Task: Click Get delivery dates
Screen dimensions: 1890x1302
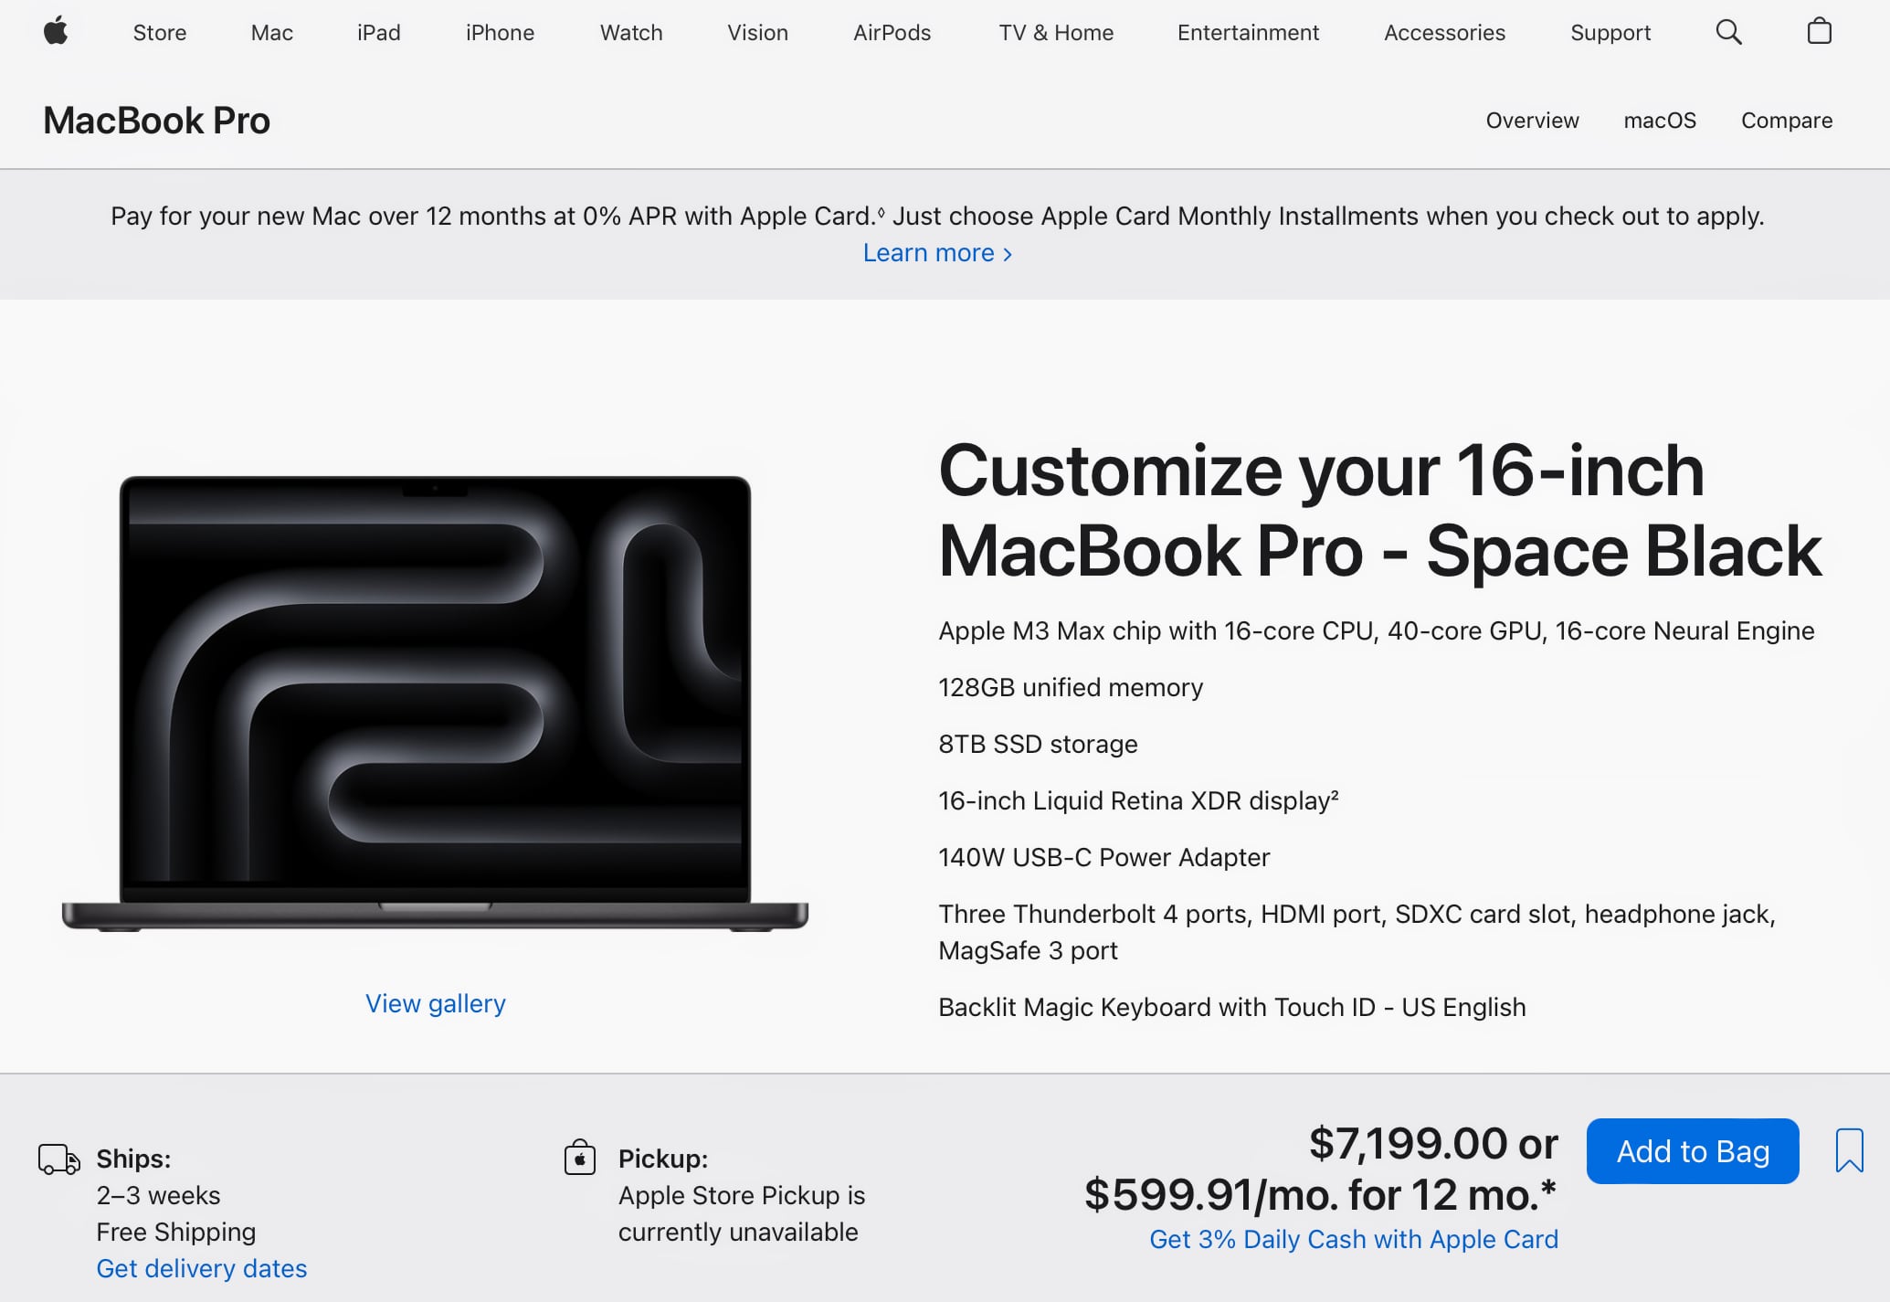Action: [x=202, y=1268]
